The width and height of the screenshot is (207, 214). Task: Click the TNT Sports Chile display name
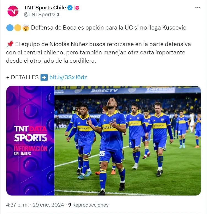click(45, 8)
